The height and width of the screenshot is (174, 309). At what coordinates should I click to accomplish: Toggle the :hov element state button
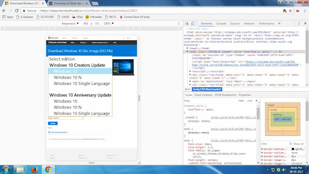click(241, 101)
